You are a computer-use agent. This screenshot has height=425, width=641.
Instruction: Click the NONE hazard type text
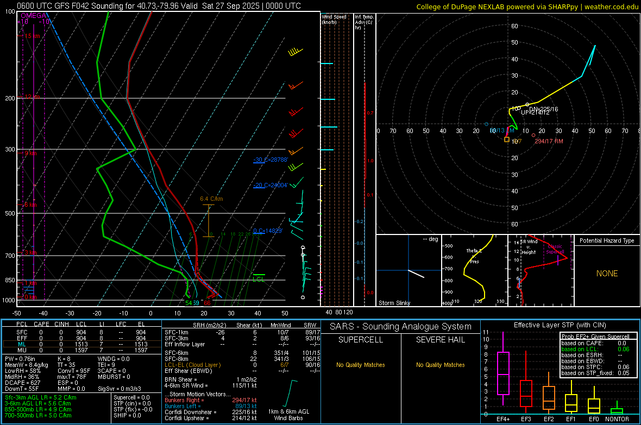point(607,274)
